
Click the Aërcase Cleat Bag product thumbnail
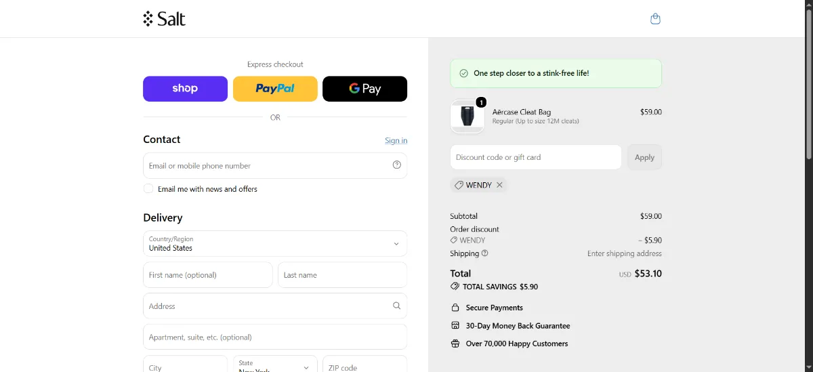pos(467,117)
